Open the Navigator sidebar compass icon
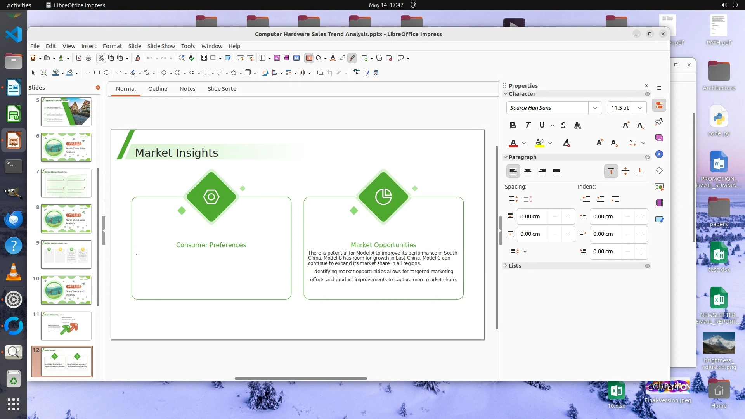 click(659, 154)
